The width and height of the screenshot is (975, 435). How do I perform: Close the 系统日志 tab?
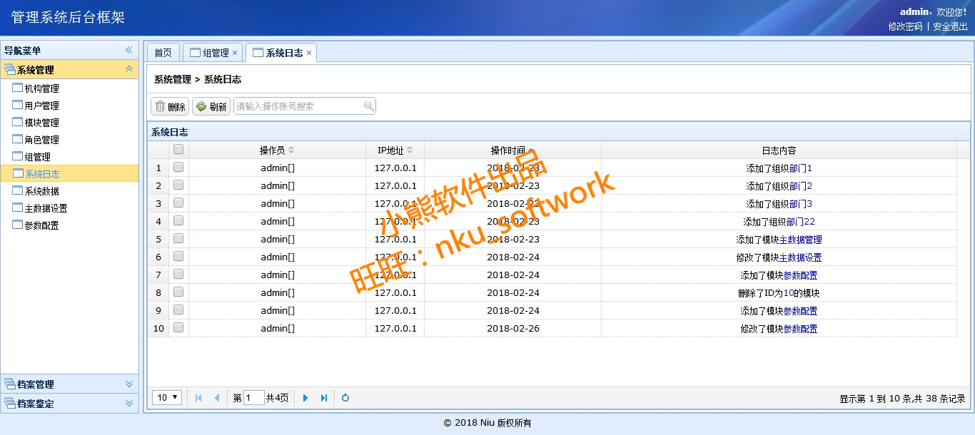(309, 53)
